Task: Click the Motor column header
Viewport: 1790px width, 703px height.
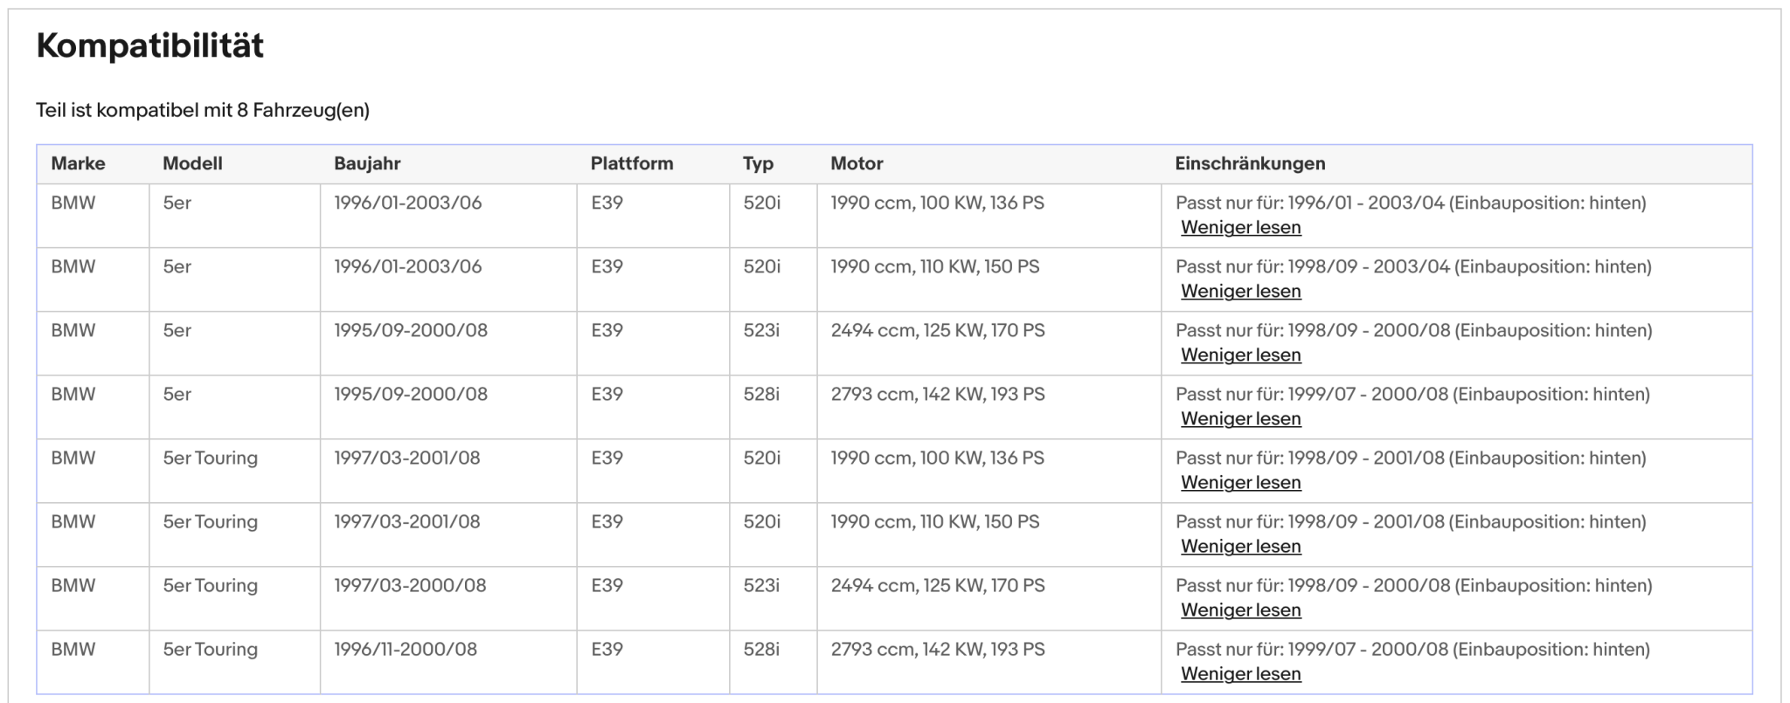Action: pos(857,163)
